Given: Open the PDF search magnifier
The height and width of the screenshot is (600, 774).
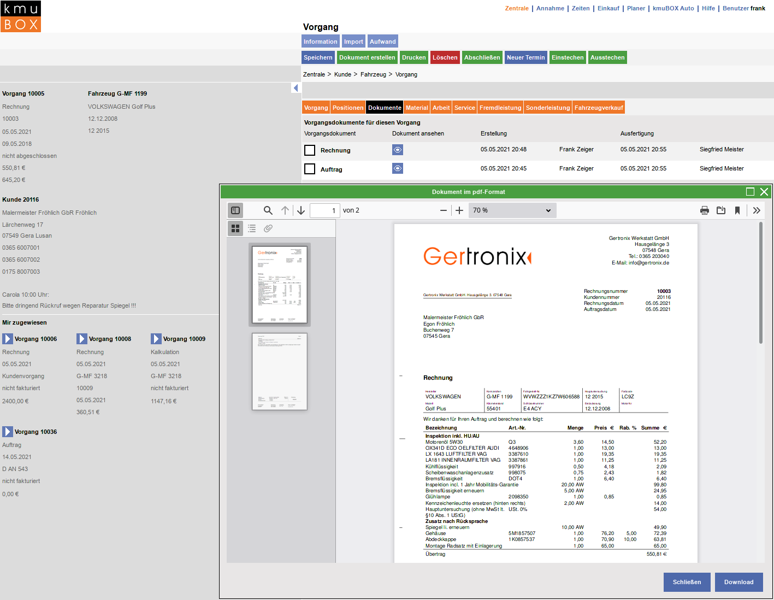Looking at the screenshot, I should [268, 210].
